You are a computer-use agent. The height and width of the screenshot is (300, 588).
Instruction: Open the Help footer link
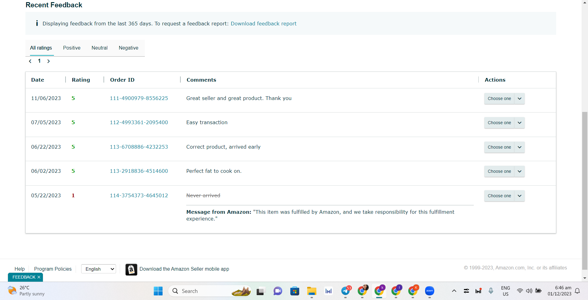(20, 269)
